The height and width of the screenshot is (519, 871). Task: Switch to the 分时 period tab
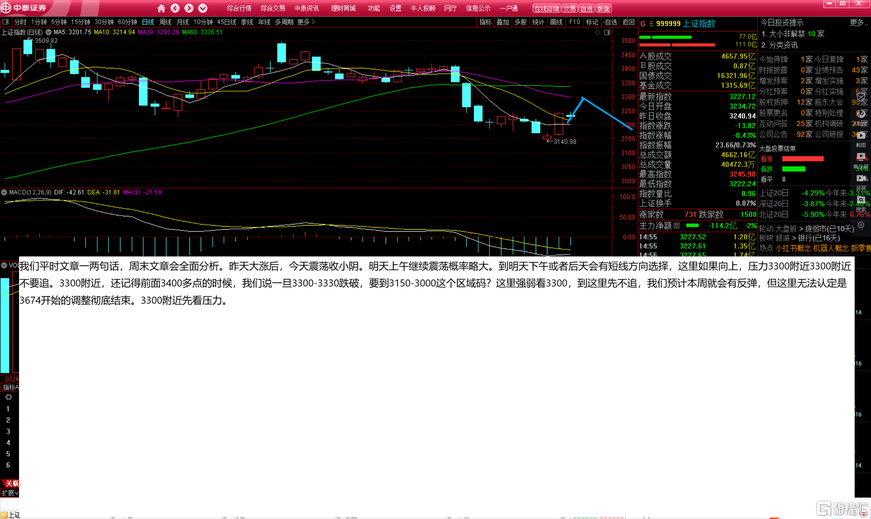pyautogui.click(x=20, y=22)
